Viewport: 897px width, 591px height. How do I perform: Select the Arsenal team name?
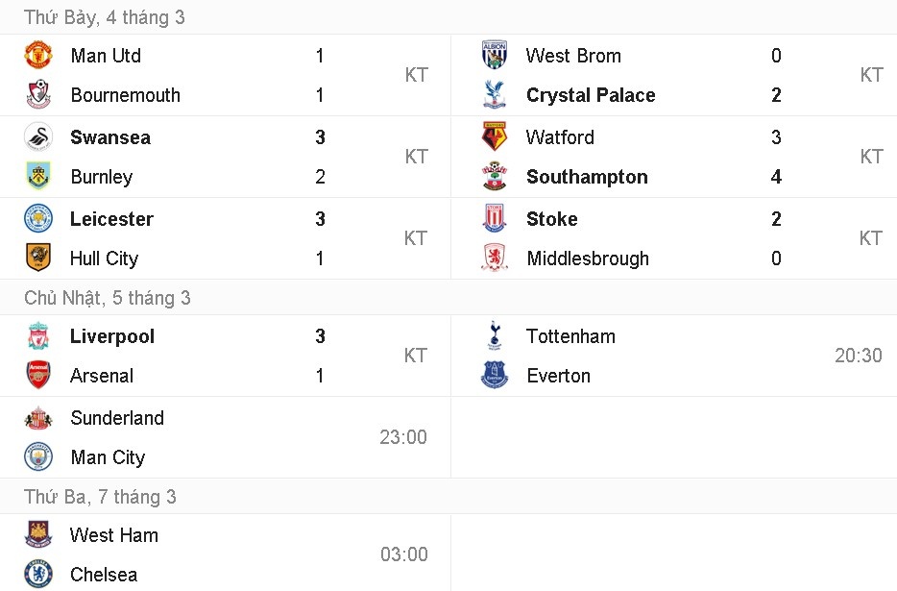[x=102, y=376]
